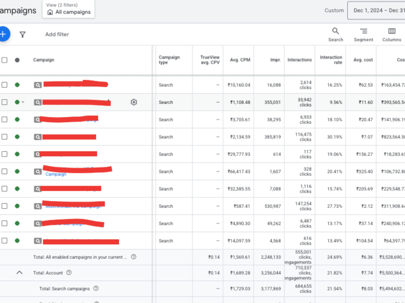Check the row with 38,295 impressions

tap(4, 120)
